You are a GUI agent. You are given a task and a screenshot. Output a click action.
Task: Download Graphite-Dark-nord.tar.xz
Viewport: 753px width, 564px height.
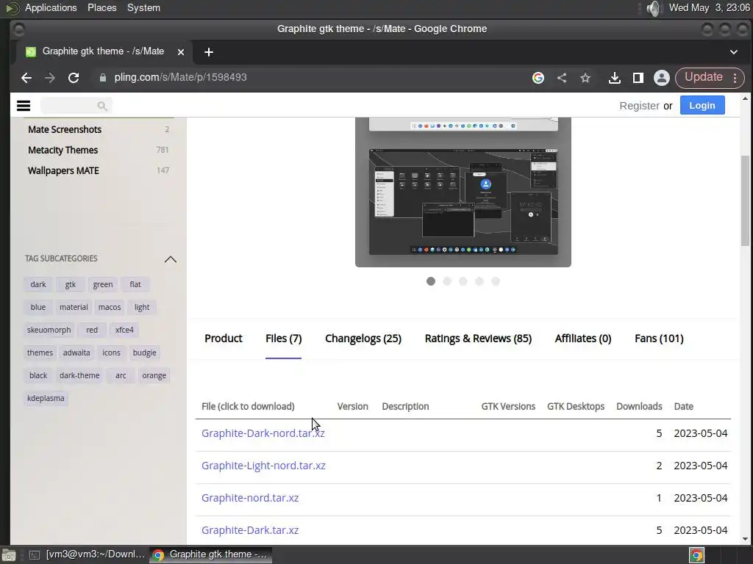click(x=263, y=433)
